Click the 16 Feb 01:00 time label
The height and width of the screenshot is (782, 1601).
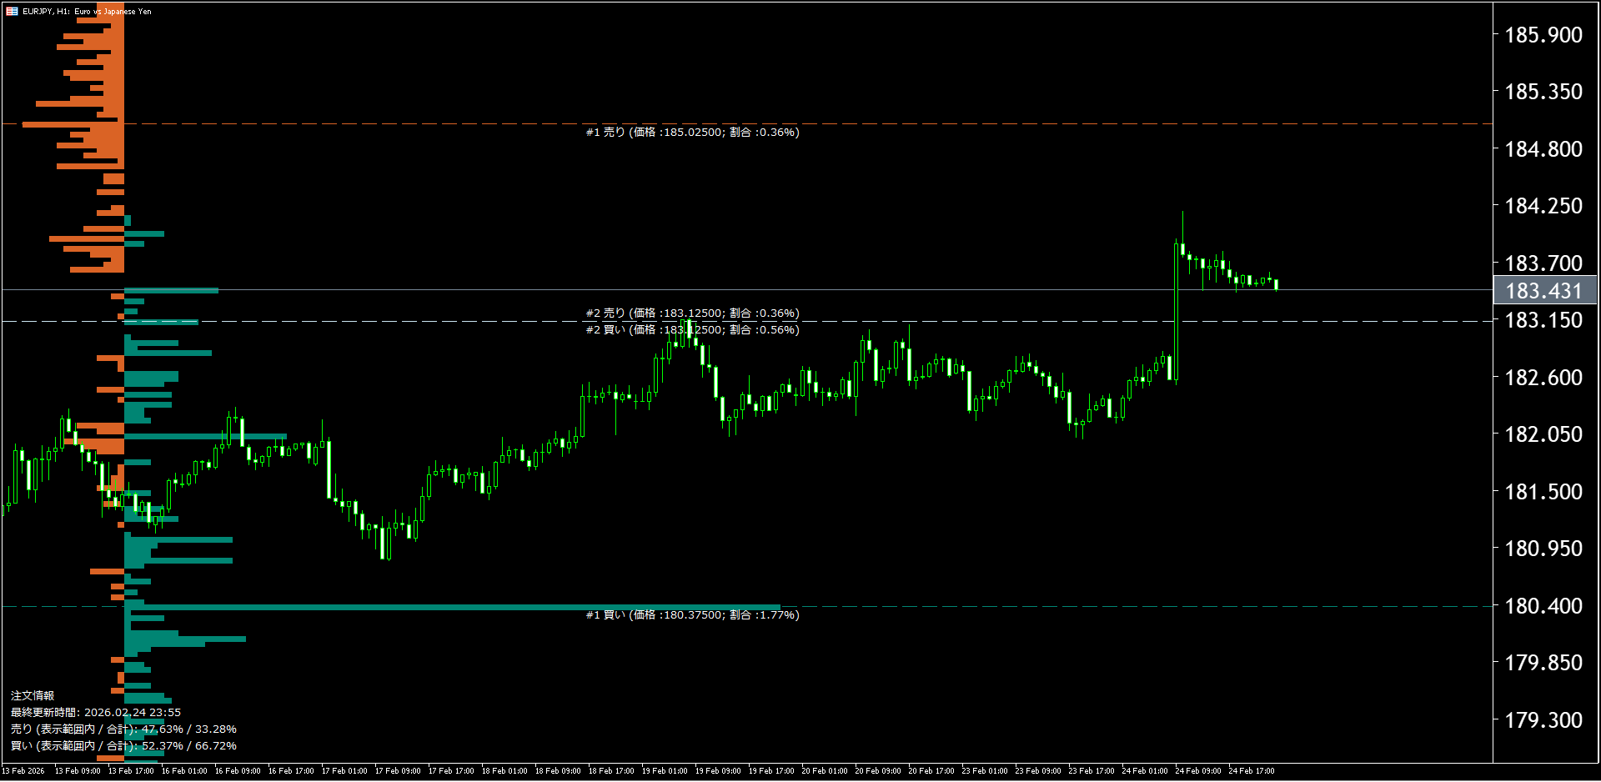coord(184,771)
